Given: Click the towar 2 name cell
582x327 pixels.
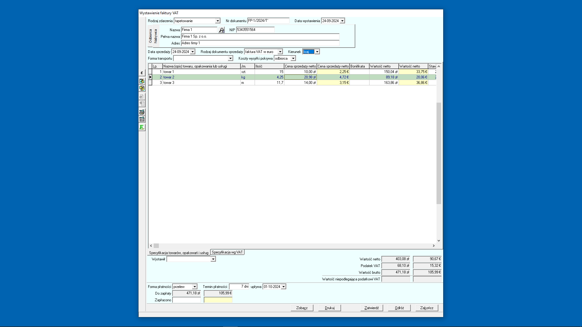Looking at the screenshot, I should click(x=202, y=77).
